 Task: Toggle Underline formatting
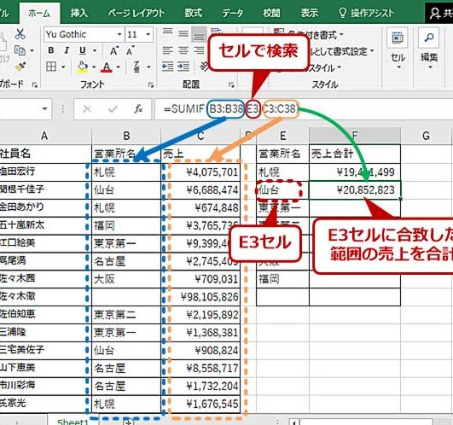tap(83, 50)
